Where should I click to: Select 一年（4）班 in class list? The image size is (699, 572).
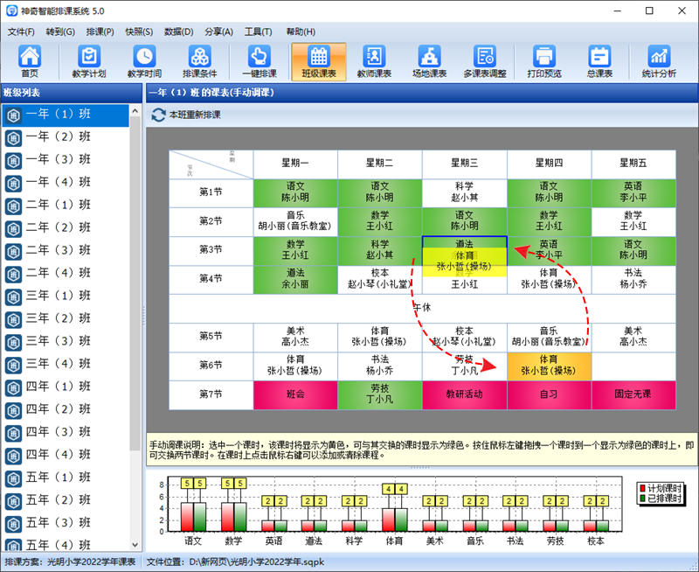pos(66,183)
